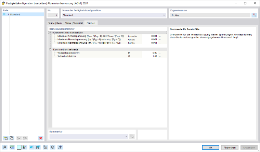Viewport: 260px width, 152px height.
Task: Open the Kommentar dropdown
Action: coord(126,136)
